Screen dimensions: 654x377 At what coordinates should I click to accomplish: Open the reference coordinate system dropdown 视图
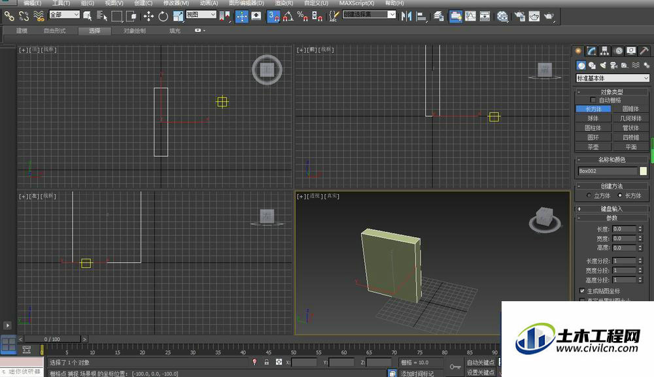tap(201, 14)
